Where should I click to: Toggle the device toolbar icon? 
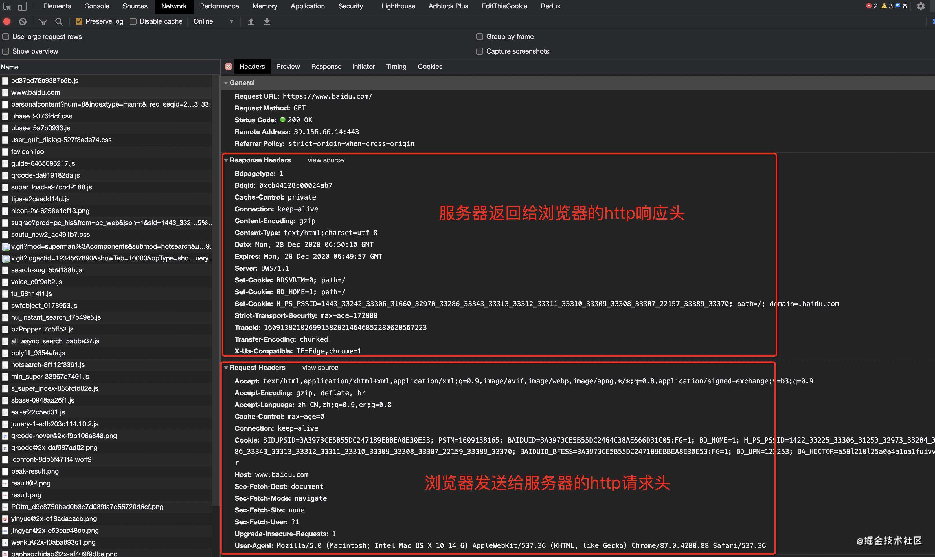pyautogui.click(x=23, y=6)
